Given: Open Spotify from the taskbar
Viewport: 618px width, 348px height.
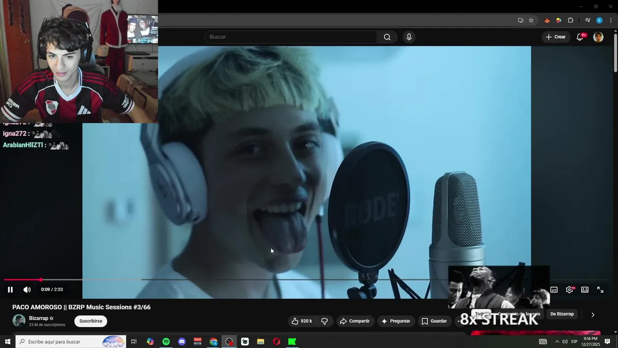Looking at the screenshot, I should pyautogui.click(x=166, y=342).
